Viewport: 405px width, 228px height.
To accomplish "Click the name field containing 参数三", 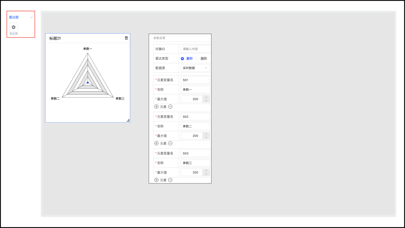I will [195, 163].
